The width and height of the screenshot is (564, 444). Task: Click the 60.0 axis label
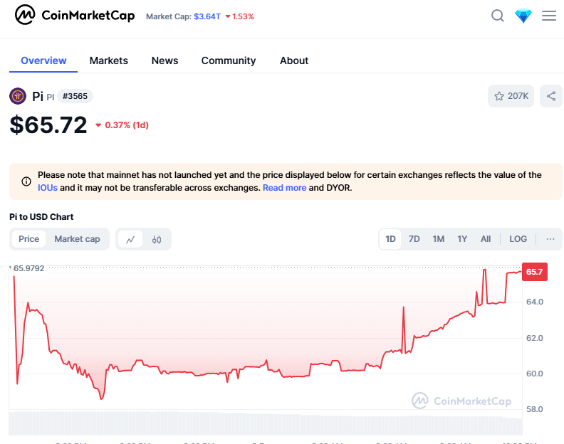tap(535, 374)
